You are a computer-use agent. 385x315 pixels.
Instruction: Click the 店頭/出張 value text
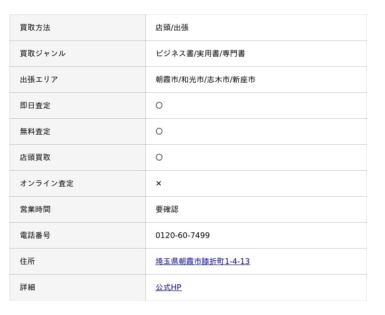click(172, 28)
